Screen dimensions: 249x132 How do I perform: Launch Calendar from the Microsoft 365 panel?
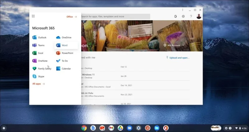click(63, 69)
